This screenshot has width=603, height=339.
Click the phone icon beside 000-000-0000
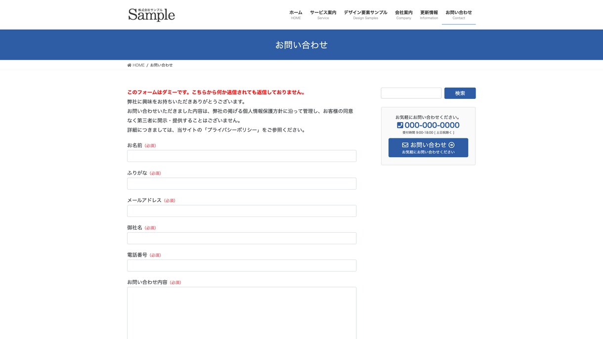click(400, 125)
